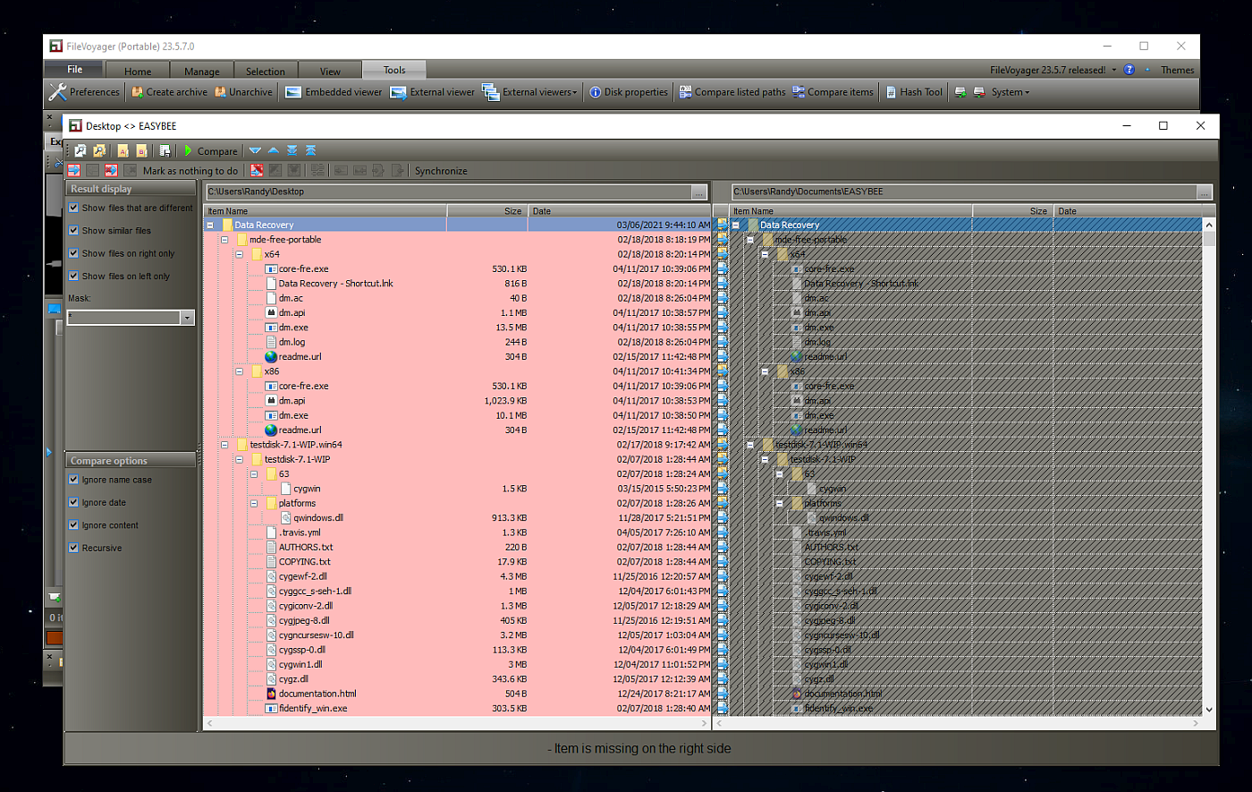Click the single blue down arrow
1252x792 pixels.
coord(255,150)
